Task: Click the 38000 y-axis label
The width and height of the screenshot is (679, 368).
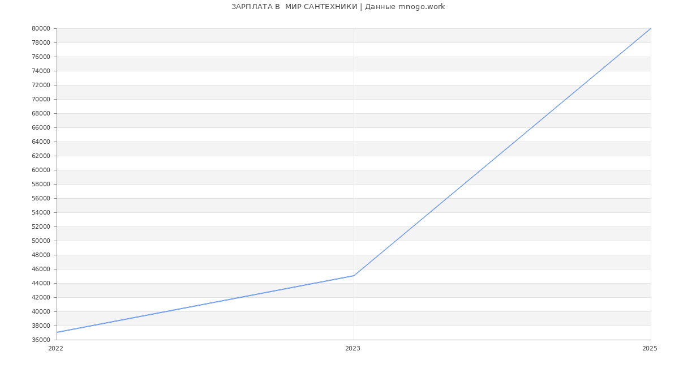Action: [x=41, y=326]
